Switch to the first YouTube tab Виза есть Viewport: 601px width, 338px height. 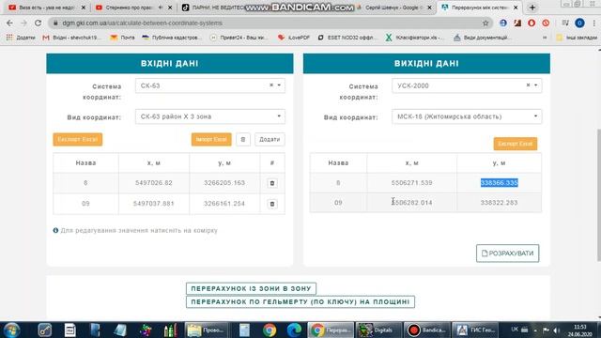click(x=47, y=8)
